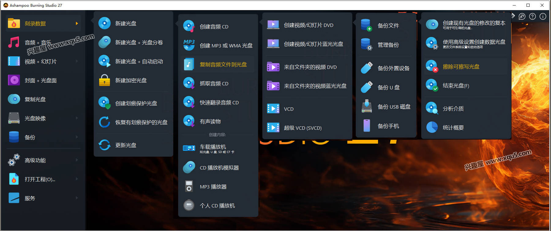Expand the 刻录数据 submenu arrow
Image resolution: width=551 pixels, height=231 pixels.
point(77,24)
